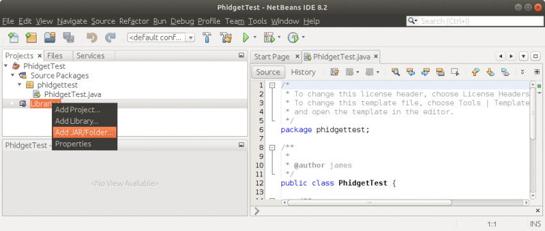545x231 pixels.
Task: Collapse the Source Packages node
Action: coord(13,75)
